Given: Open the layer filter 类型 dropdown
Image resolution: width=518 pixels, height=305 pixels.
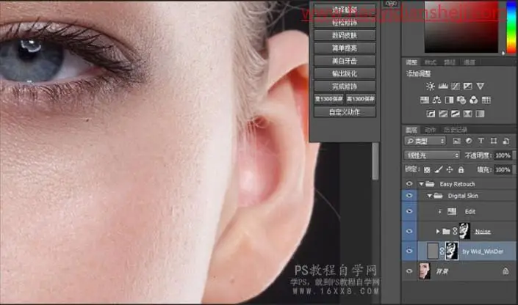Looking at the screenshot, I should tap(425, 141).
